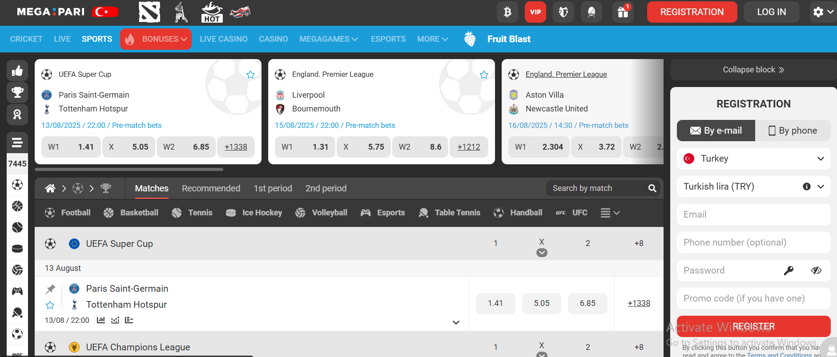837x357 pixels.
Task: Click the sidebar hamburger menu icon
Action: [x=17, y=143]
